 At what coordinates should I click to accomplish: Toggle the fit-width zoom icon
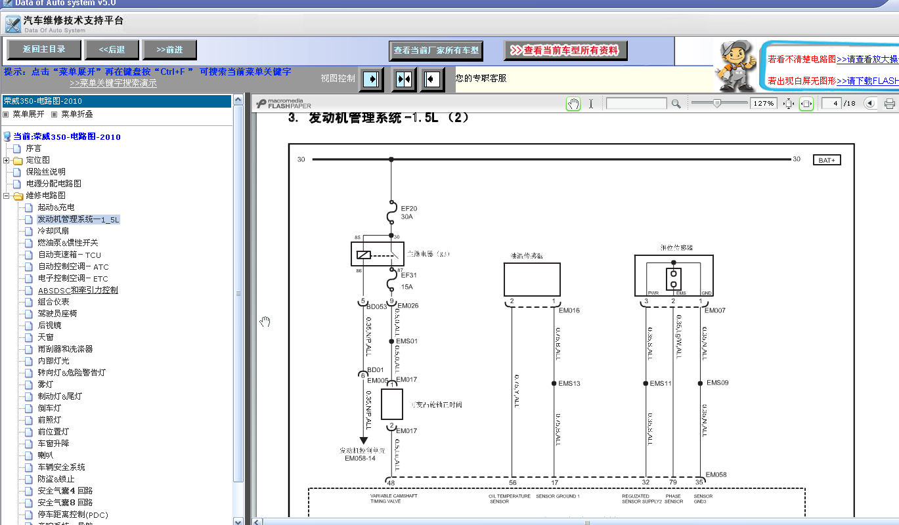tap(806, 104)
